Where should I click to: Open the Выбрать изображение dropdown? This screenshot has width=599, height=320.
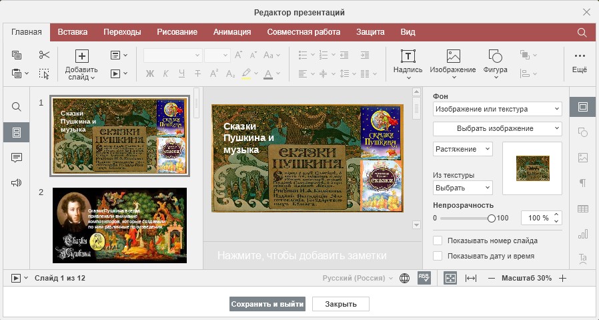498,129
